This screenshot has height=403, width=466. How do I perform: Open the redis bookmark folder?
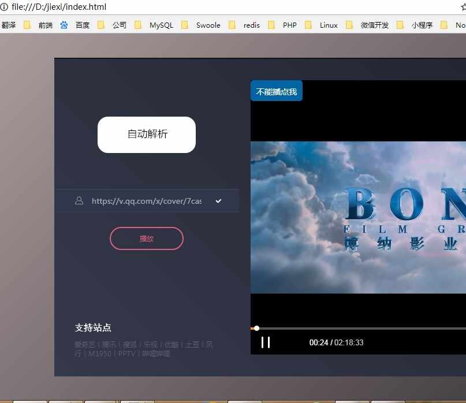click(x=244, y=25)
